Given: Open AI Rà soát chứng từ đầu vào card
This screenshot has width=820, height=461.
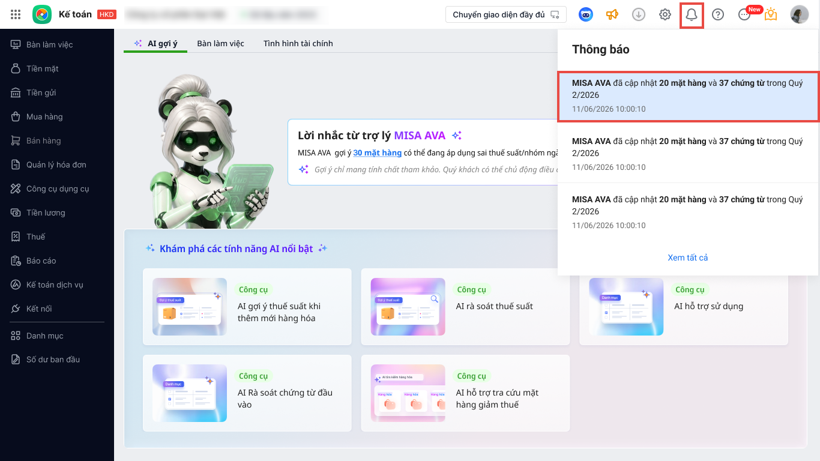Looking at the screenshot, I should click(x=247, y=393).
